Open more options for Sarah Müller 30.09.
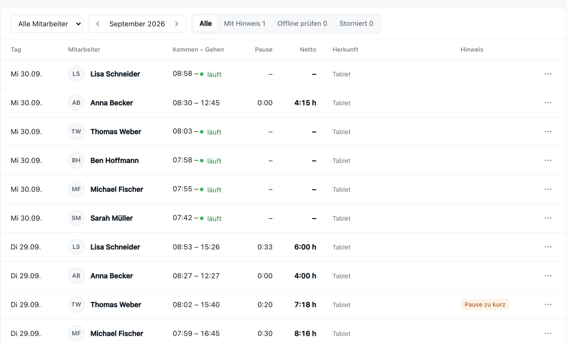This screenshot has height=344, width=567. 548,218
